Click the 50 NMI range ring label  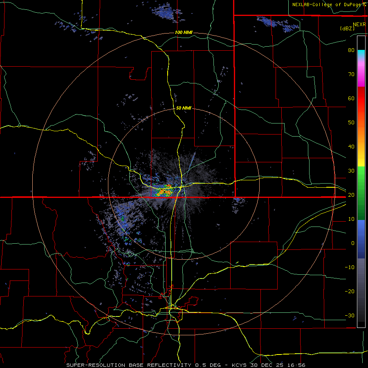tap(184, 108)
